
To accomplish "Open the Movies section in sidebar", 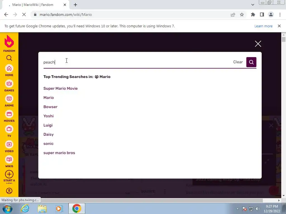I will point(9,116).
